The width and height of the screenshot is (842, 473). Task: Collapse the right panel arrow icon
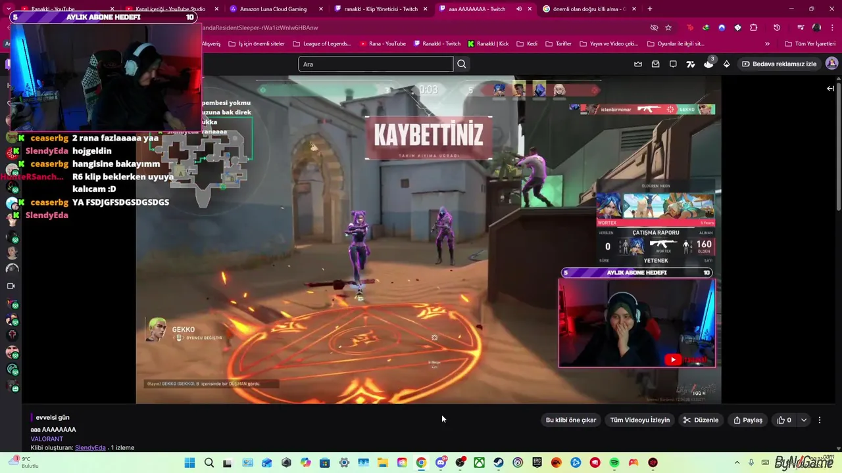point(831,88)
